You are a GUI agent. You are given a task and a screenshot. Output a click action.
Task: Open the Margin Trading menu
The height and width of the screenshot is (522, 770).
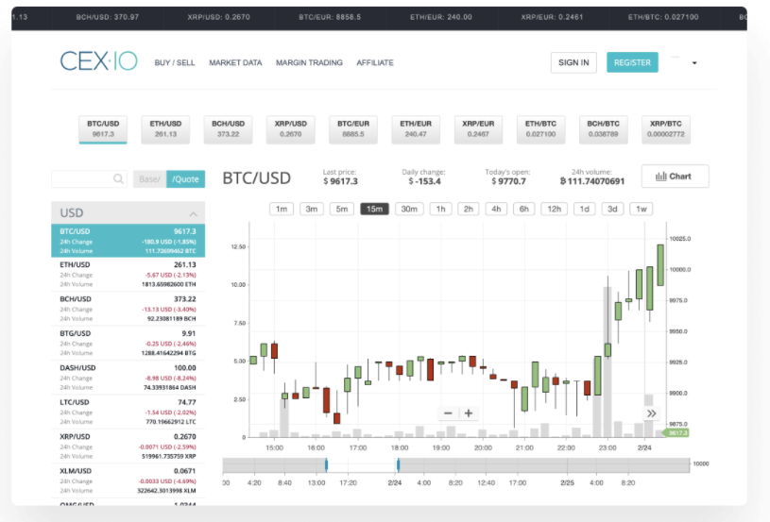(309, 63)
